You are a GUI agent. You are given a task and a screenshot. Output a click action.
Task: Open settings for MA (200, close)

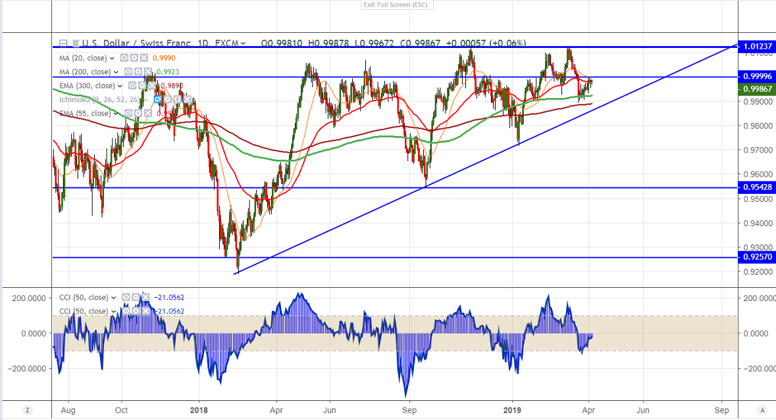[x=138, y=72]
